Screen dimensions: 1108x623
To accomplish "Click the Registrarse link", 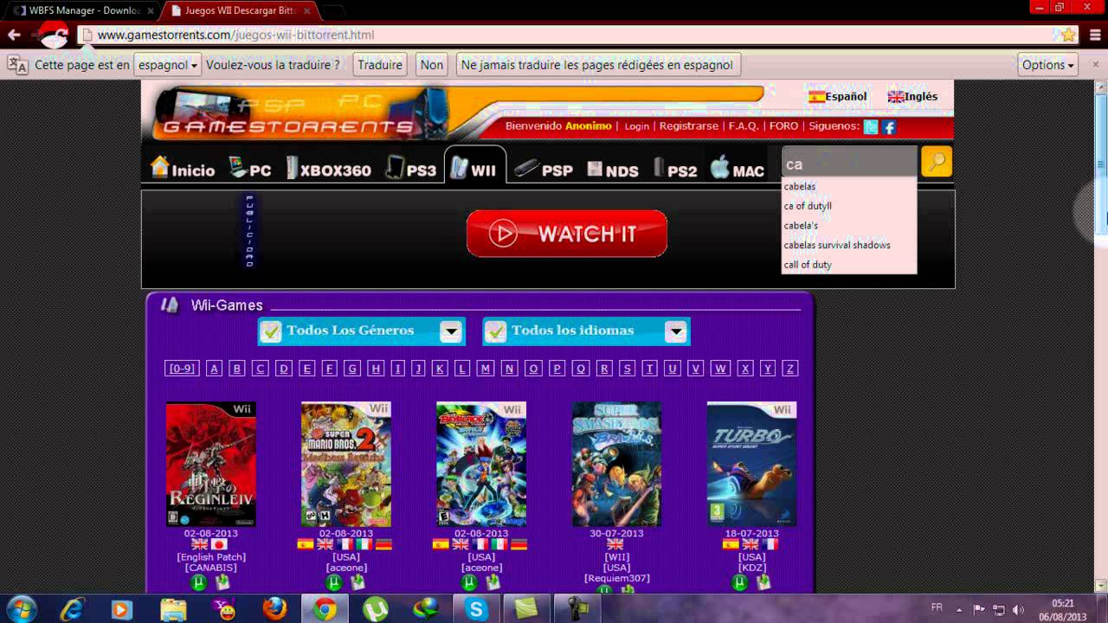I will click(x=689, y=126).
